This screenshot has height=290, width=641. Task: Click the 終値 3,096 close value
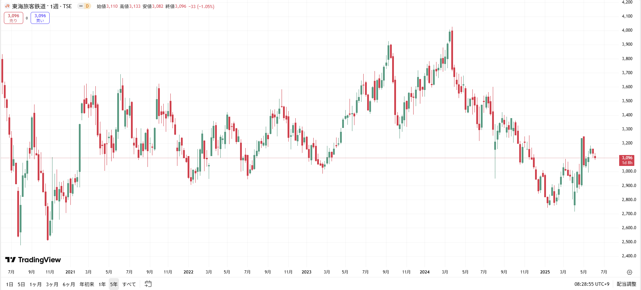pos(176,6)
